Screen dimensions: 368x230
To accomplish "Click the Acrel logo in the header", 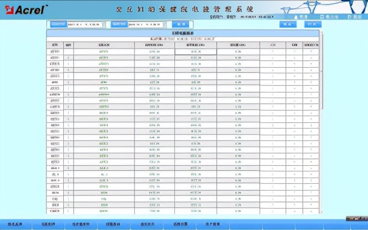I will (26, 10).
